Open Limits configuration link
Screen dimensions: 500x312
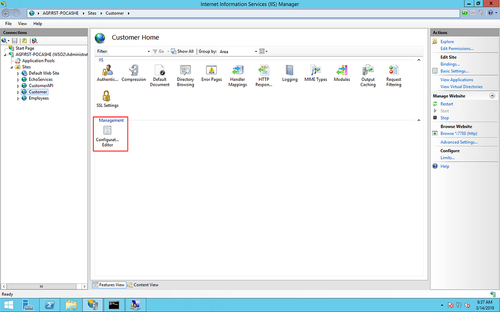447,158
